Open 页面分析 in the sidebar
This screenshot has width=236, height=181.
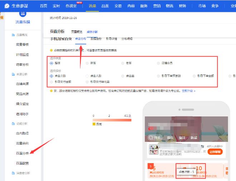pos(22,153)
